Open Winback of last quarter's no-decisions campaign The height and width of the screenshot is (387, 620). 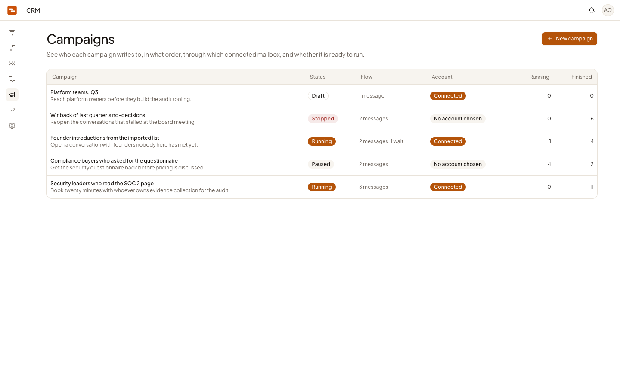point(322,119)
